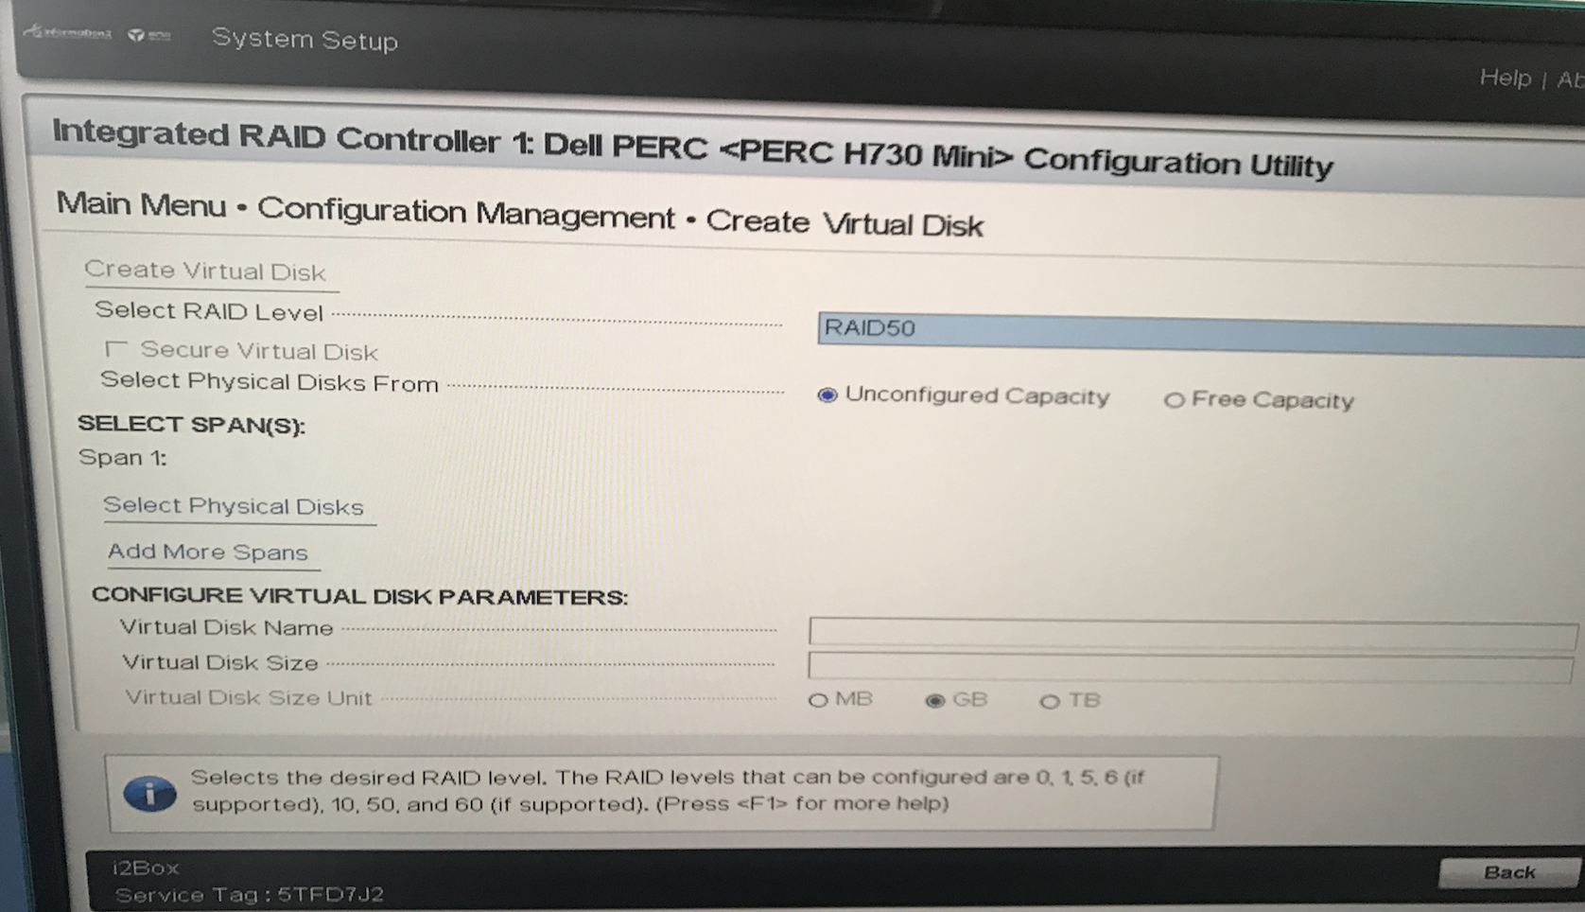
Task: Set virtual disk size unit to MB
Action: pyautogui.click(x=818, y=700)
